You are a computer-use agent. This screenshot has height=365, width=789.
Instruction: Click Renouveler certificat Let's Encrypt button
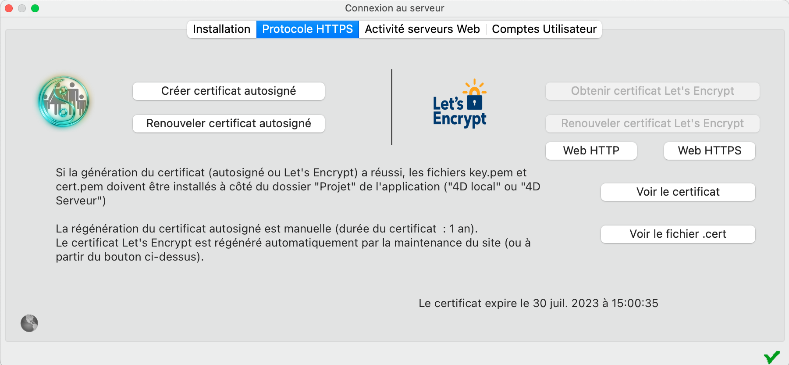pos(653,124)
